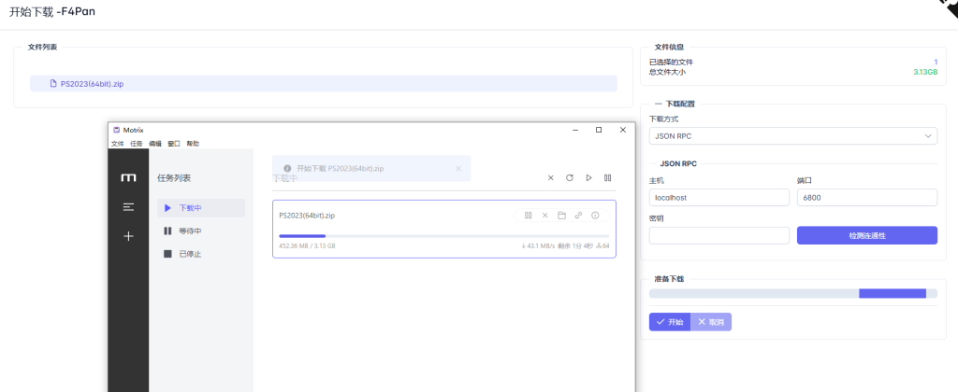Screen dimensions: 958x392
Task: Click file icon beside PS2023(64bit).zip in F4Pan
Action: 53,83
